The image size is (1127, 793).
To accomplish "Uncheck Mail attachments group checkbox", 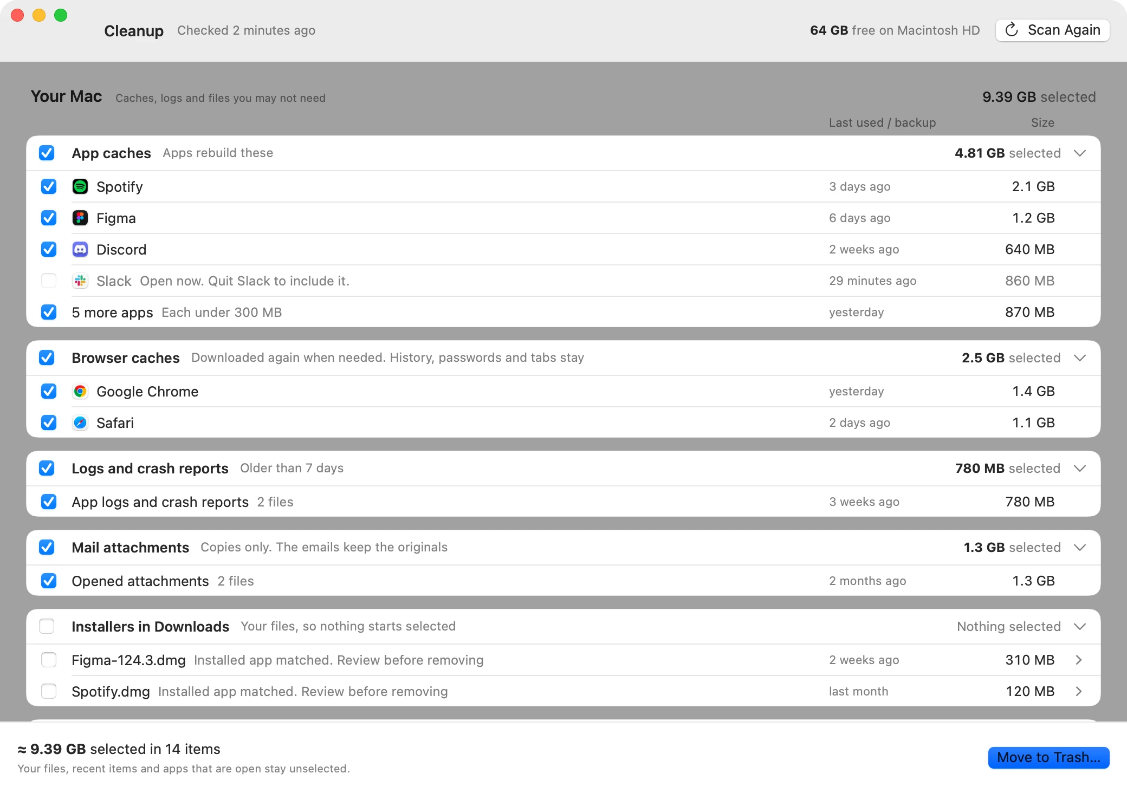I will [47, 548].
